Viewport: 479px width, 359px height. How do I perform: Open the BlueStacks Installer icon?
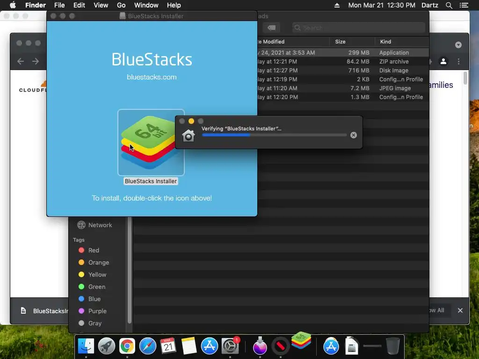point(151,143)
